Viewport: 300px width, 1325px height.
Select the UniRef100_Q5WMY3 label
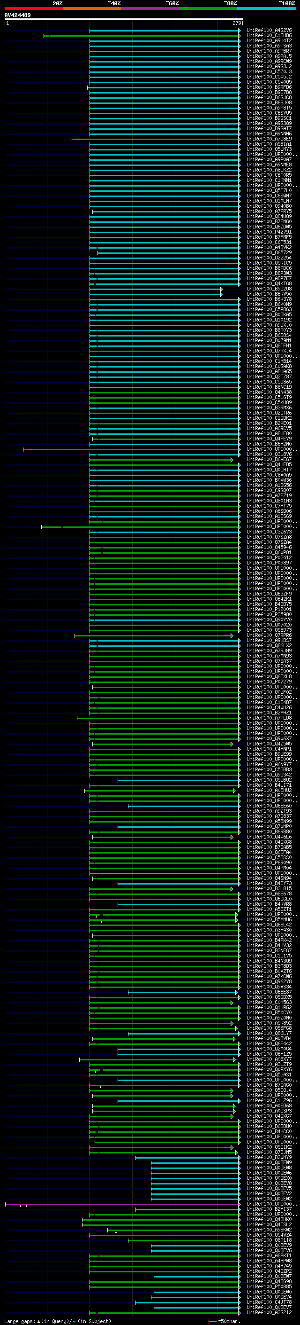[269, 149]
